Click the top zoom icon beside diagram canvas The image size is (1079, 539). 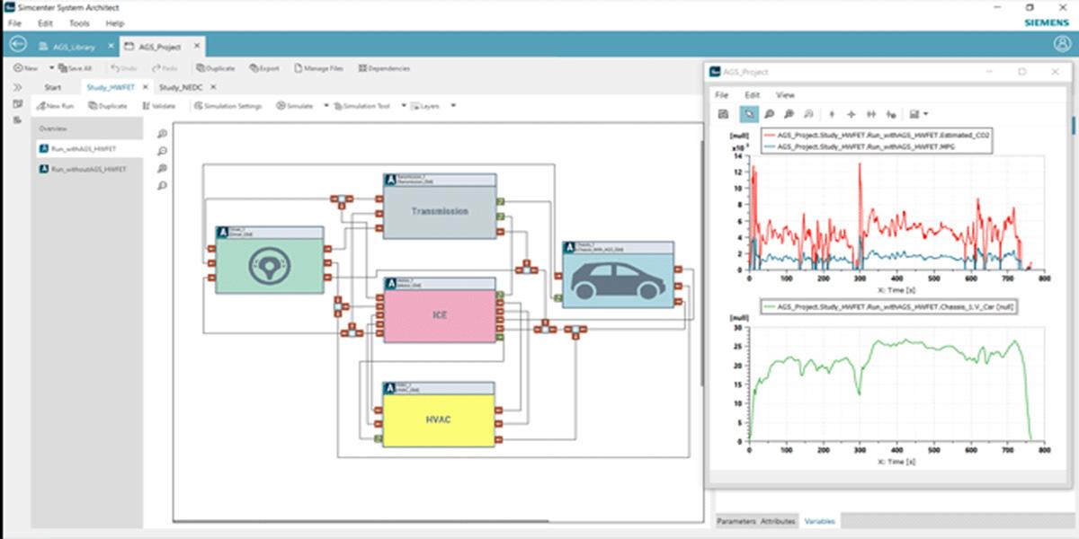[x=162, y=134]
